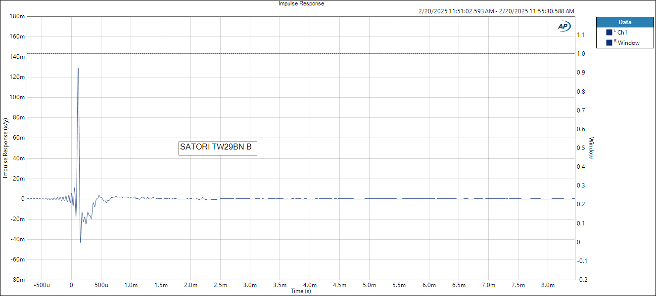Click the Time (s) axis label

[x=301, y=291]
